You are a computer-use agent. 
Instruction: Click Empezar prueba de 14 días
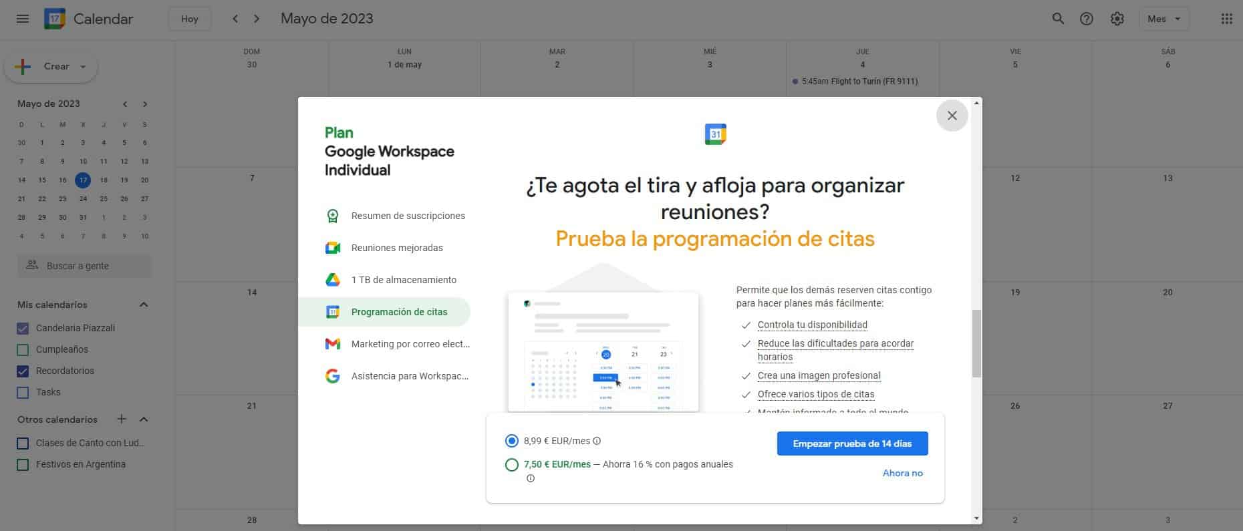point(852,444)
